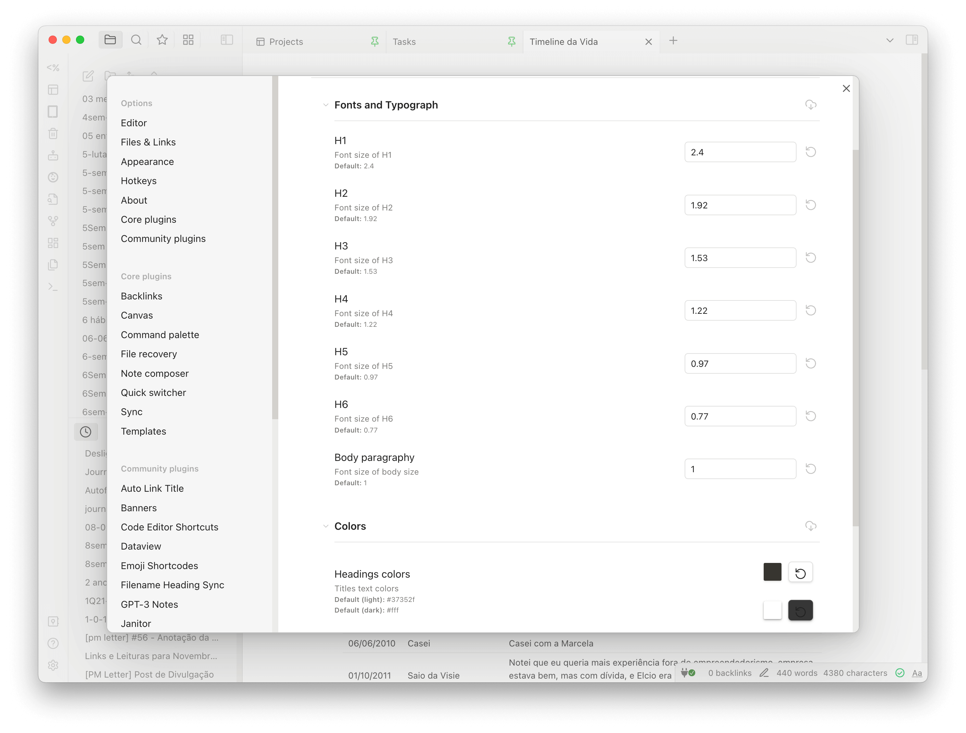Click the file explorer folder icon

pos(110,40)
